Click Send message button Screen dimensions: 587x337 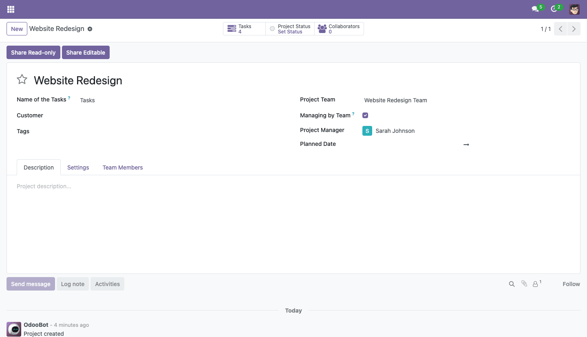click(31, 284)
